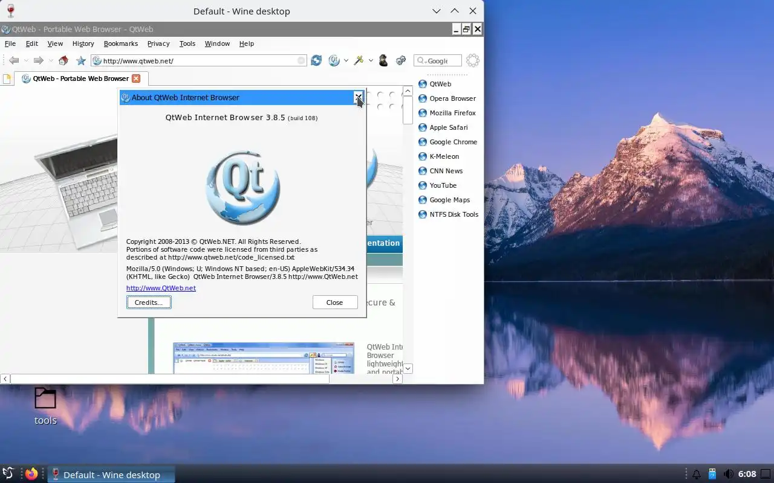Open Mozilla Firefox bookmark in sidebar
The height and width of the screenshot is (483, 774).
(x=447, y=113)
